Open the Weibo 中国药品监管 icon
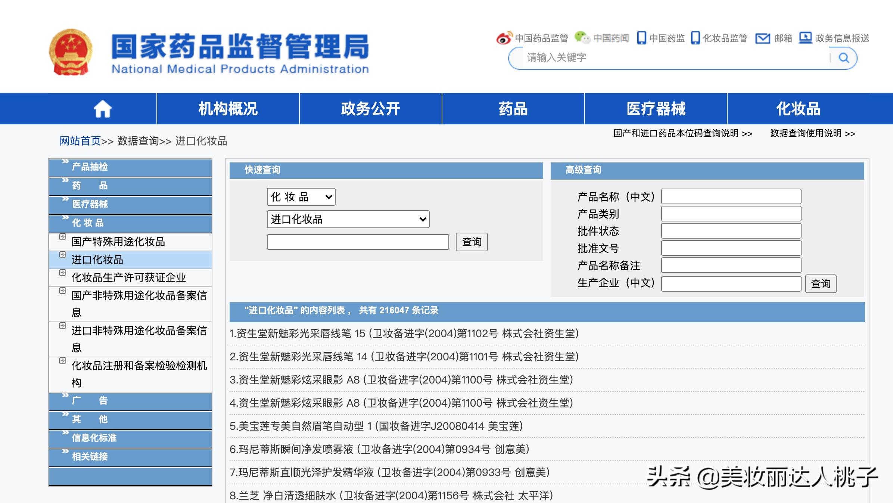Screen dimensions: 893x503 pyautogui.click(x=504, y=38)
